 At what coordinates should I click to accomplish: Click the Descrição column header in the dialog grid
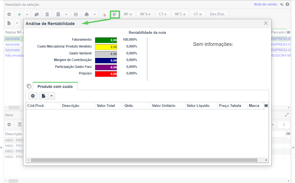[x=78, y=106]
